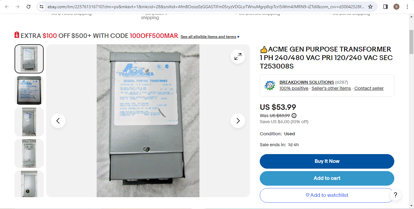Add to watchlist with heart button

(x=327, y=195)
